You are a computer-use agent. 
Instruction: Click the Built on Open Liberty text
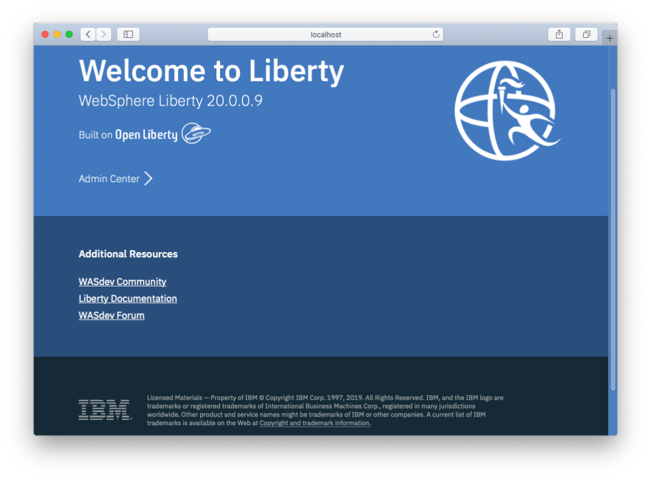point(128,134)
